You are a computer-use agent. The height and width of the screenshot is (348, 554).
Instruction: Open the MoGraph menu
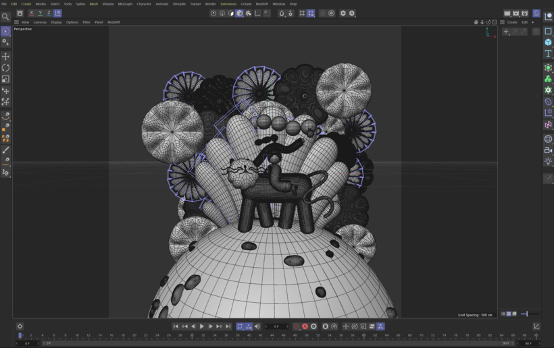125,4
